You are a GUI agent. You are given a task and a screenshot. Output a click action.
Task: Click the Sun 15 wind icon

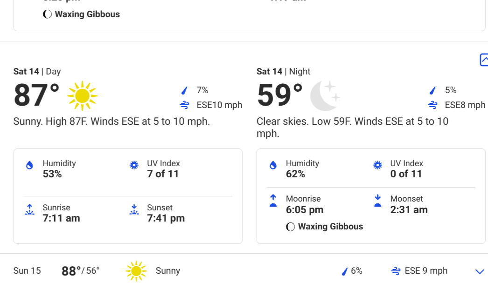(x=396, y=271)
